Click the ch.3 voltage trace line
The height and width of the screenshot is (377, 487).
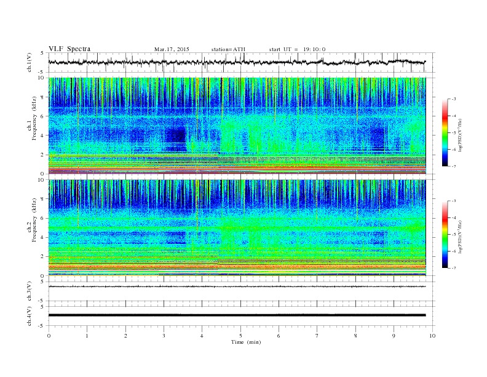[237, 286]
